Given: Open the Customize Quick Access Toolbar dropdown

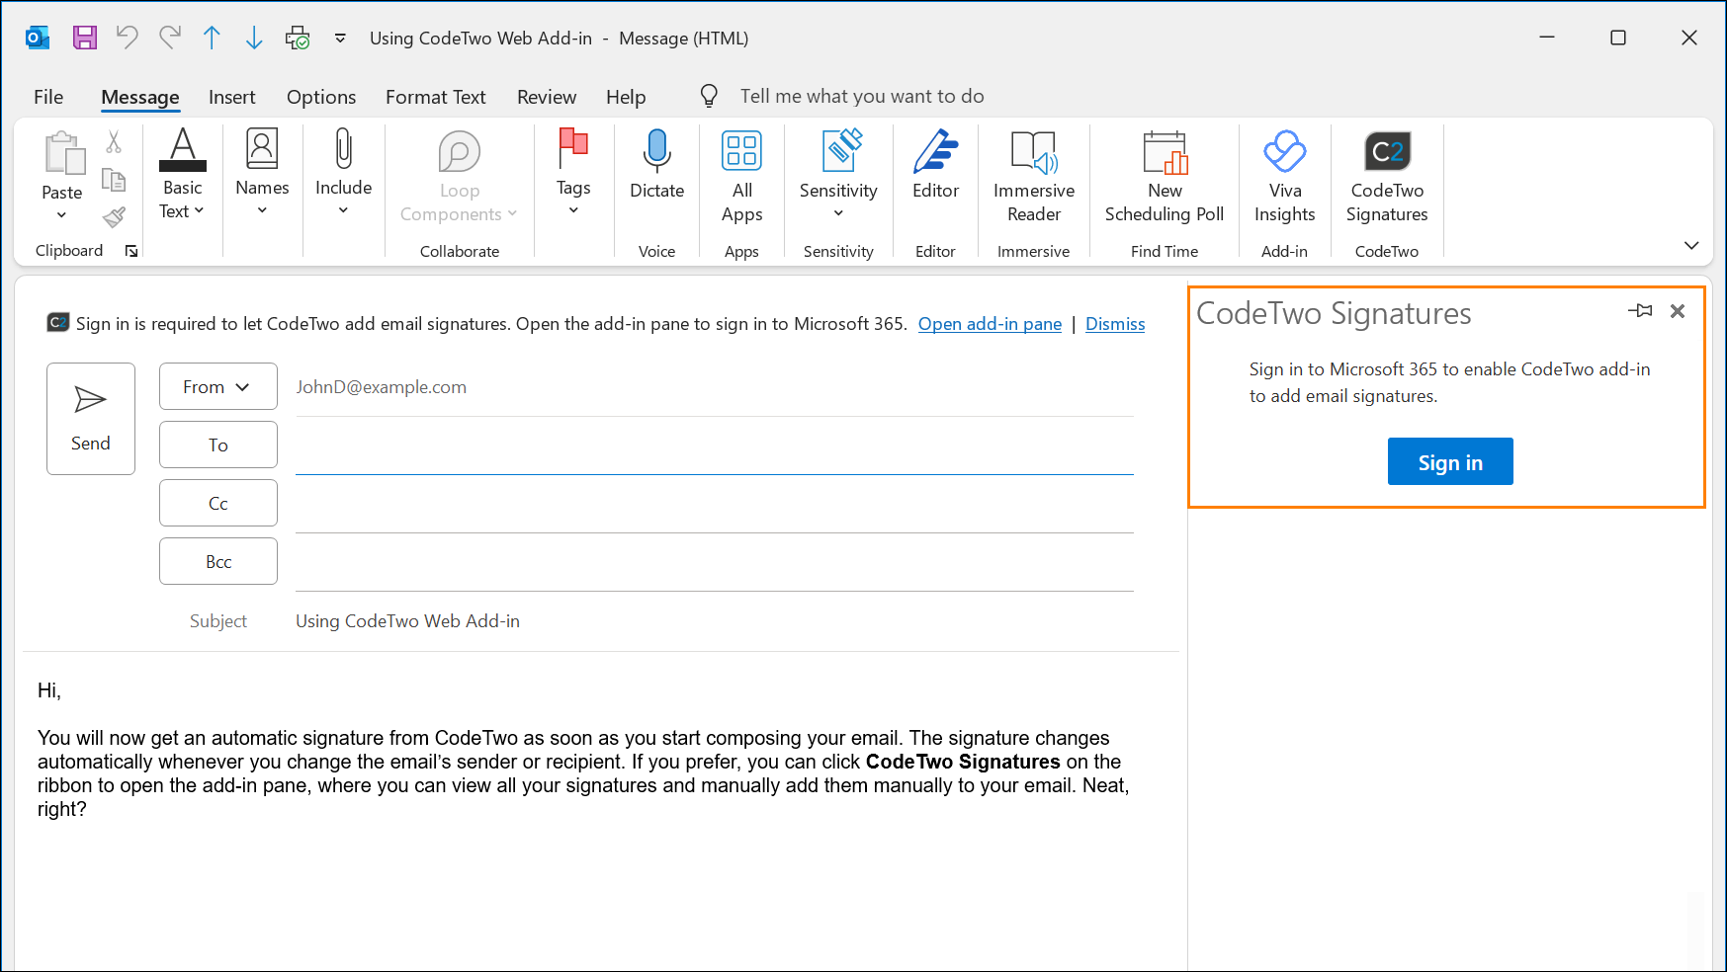Looking at the screenshot, I should click(x=340, y=38).
